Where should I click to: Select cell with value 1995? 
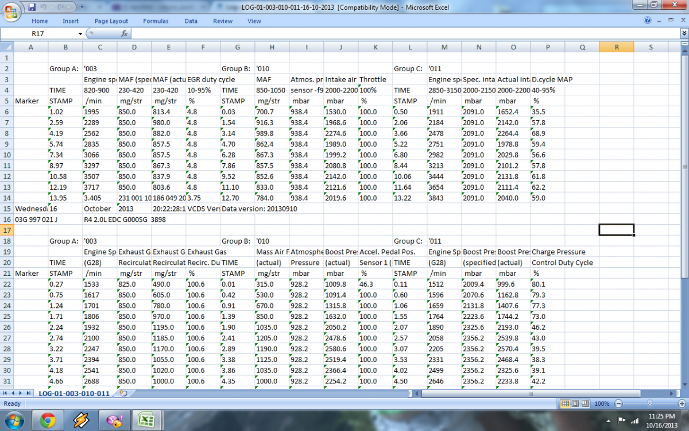coord(99,111)
